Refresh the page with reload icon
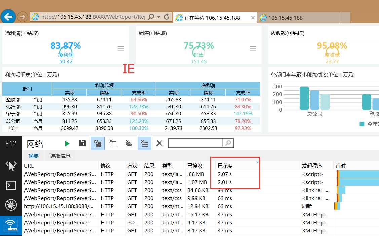379x236 pixels. tap(167, 17)
